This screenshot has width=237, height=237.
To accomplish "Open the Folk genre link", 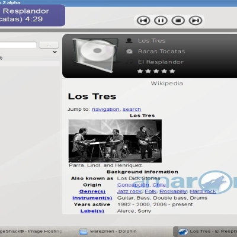I will (150, 191).
